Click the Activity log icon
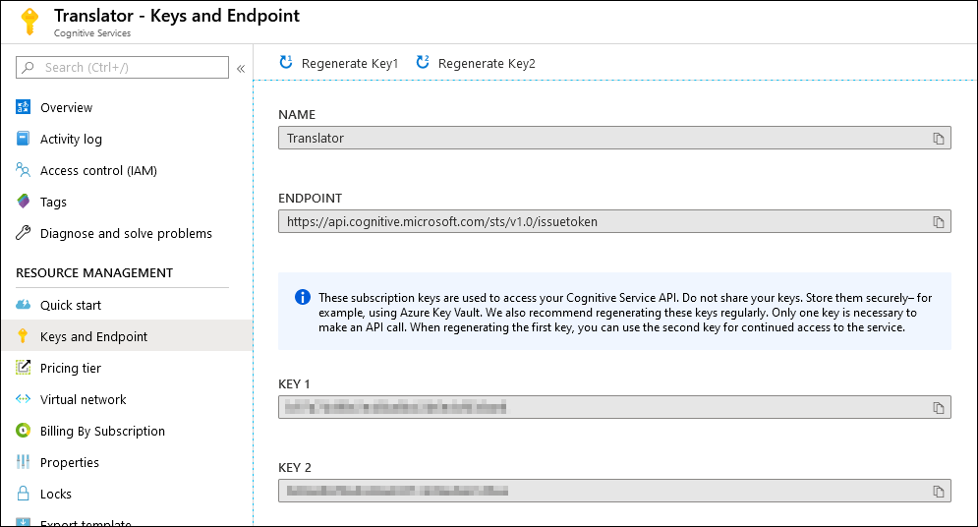978x527 pixels. click(24, 139)
